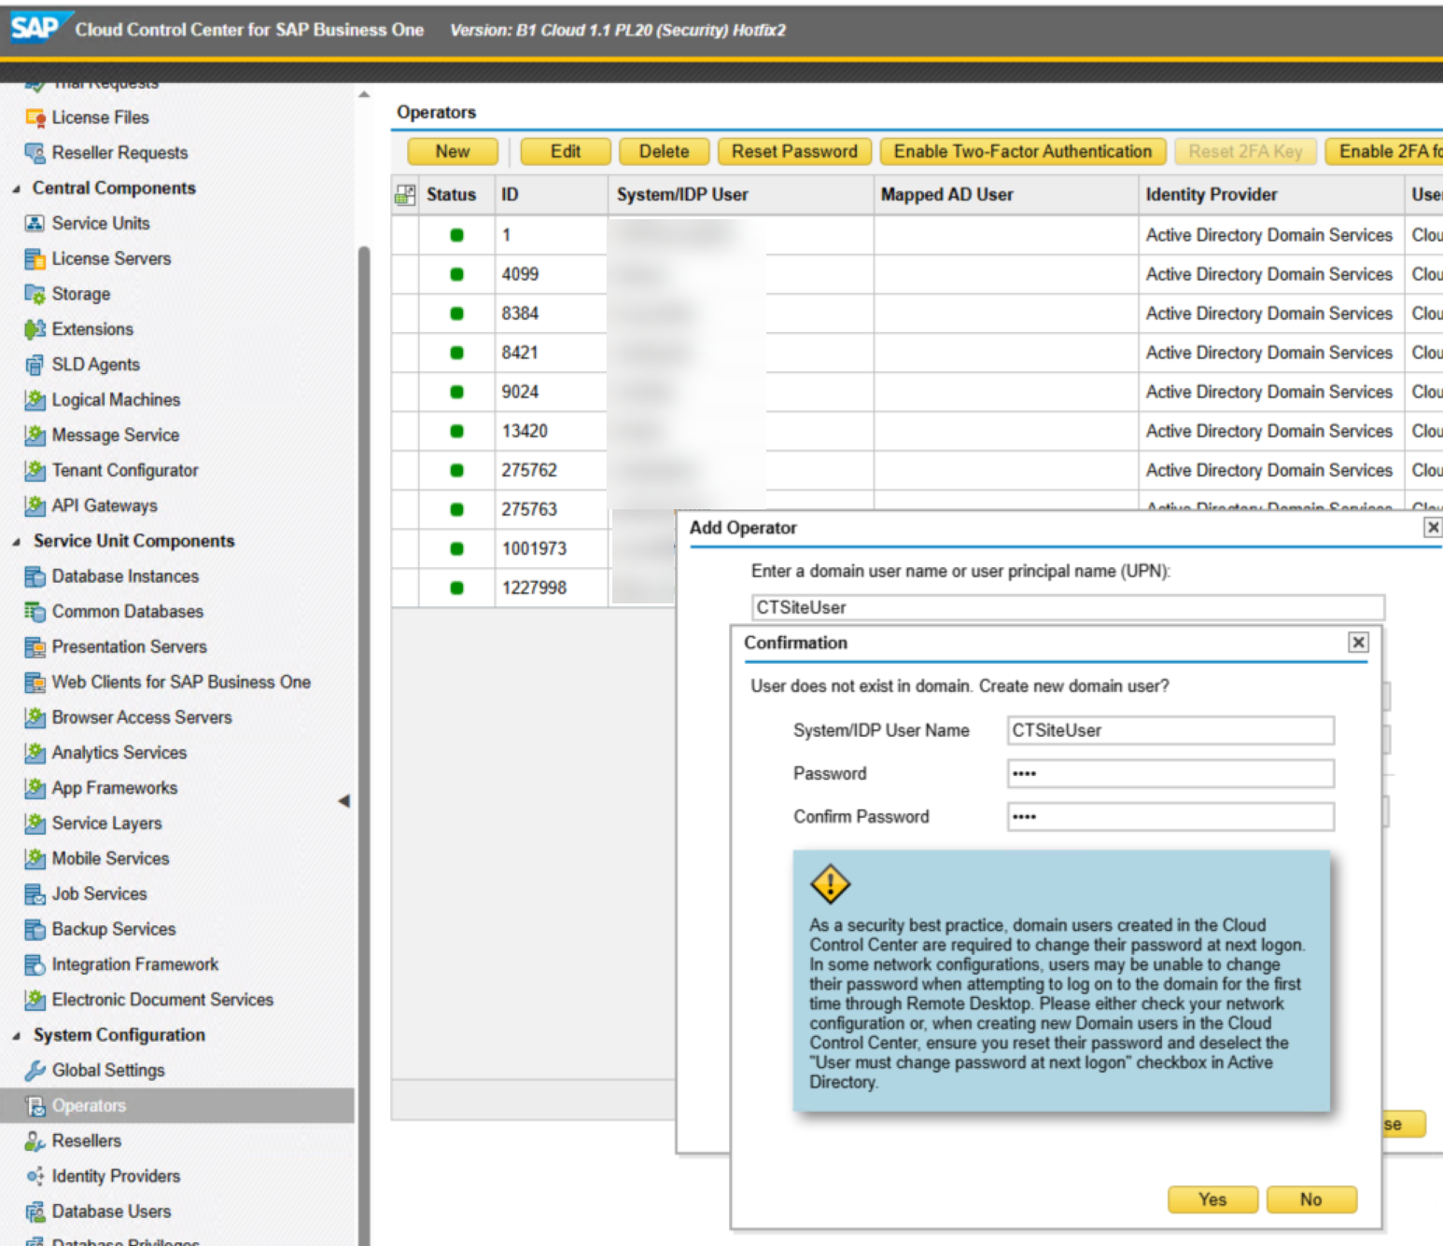Collapse the System Configuration section

[16, 1036]
